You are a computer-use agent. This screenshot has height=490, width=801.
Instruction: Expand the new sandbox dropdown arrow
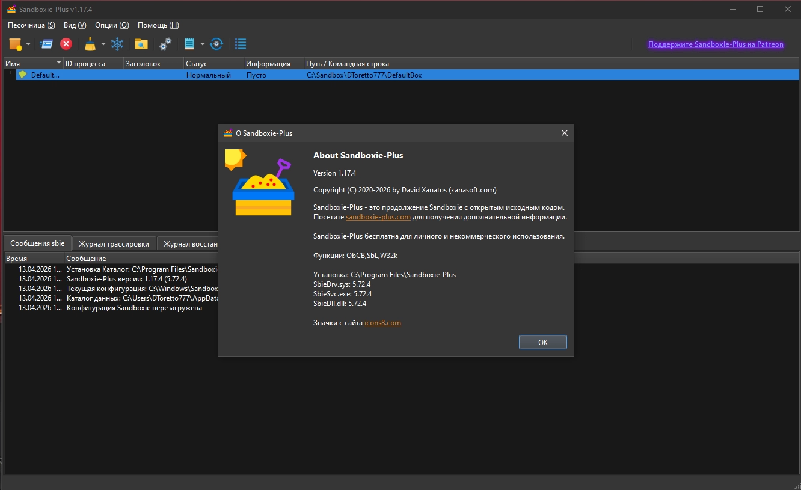tap(28, 44)
